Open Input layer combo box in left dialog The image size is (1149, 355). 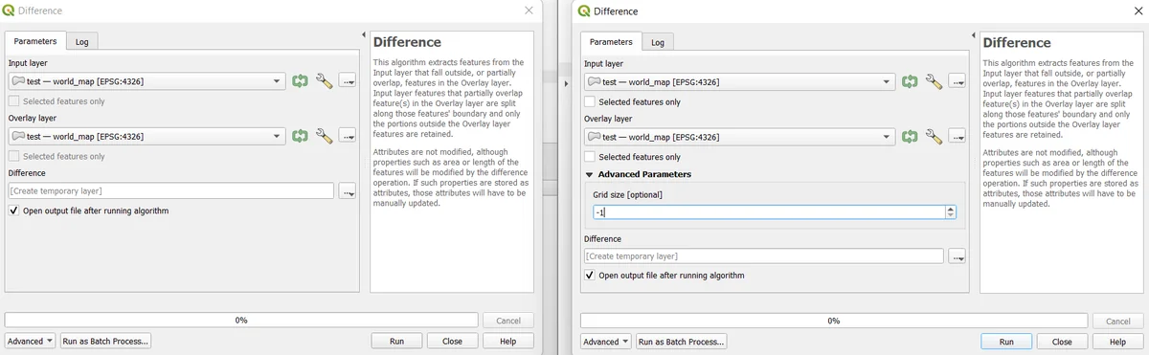click(x=146, y=82)
